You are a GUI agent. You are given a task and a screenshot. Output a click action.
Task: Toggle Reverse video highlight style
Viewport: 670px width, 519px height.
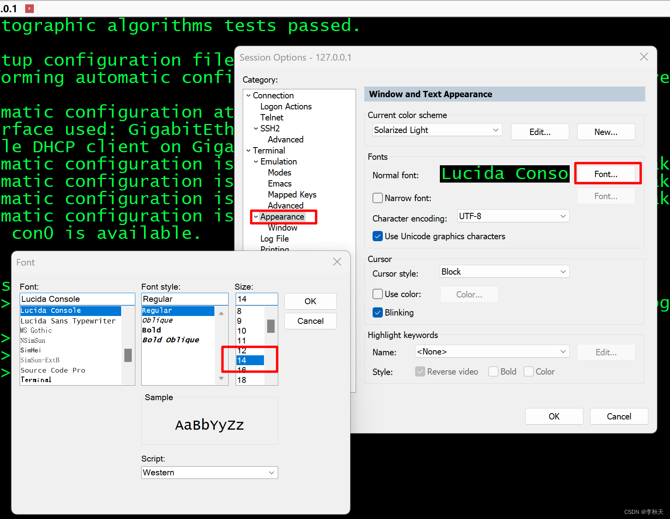[x=420, y=371]
